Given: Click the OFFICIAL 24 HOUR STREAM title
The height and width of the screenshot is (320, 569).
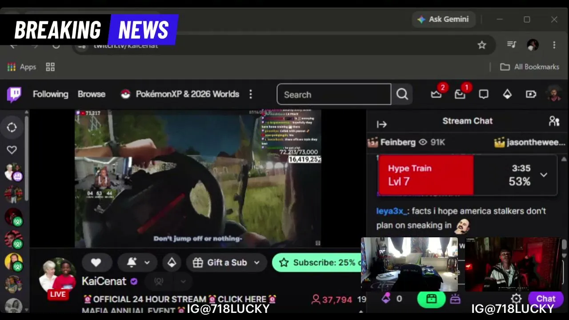Looking at the screenshot, I should 180,299.
